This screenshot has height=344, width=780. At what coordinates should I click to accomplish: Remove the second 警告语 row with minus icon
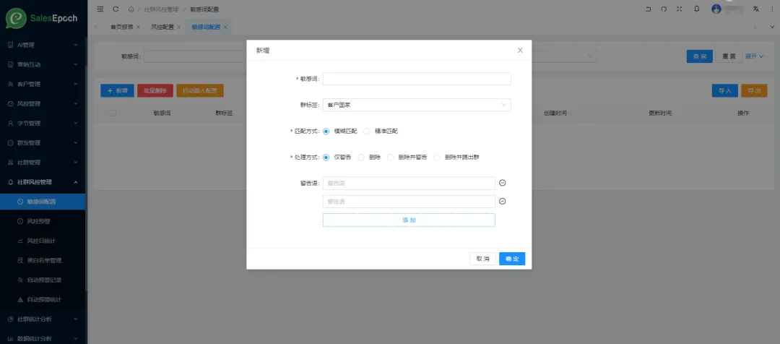pos(503,201)
